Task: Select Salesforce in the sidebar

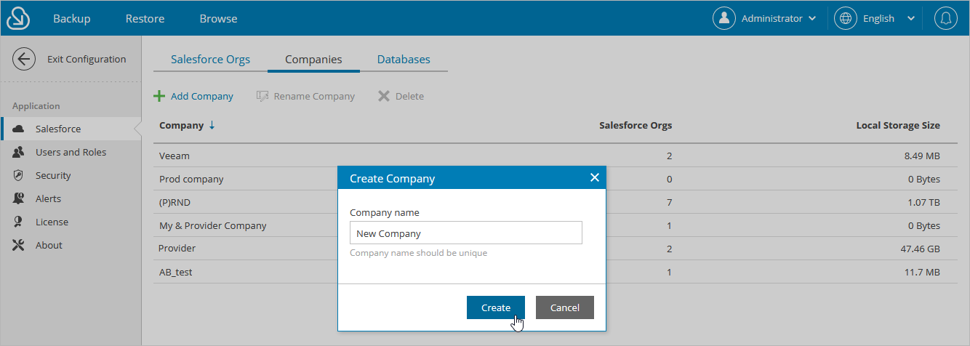Action: pyautogui.click(x=71, y=129)
